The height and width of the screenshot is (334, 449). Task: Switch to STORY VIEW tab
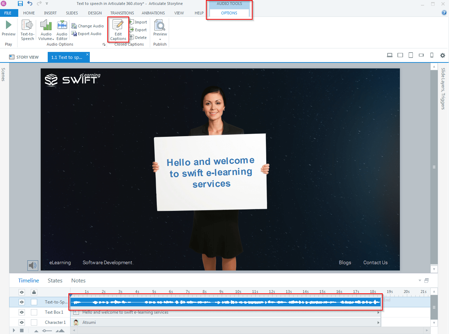24,57
